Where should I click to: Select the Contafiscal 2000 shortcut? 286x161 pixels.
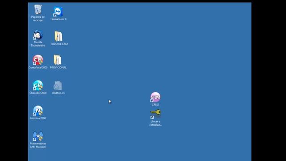click(38, 60)
